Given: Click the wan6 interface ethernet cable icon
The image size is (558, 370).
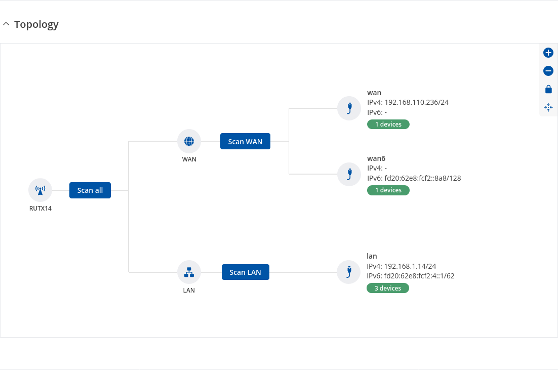Looking at the screenshot, I should coord(349,174).
